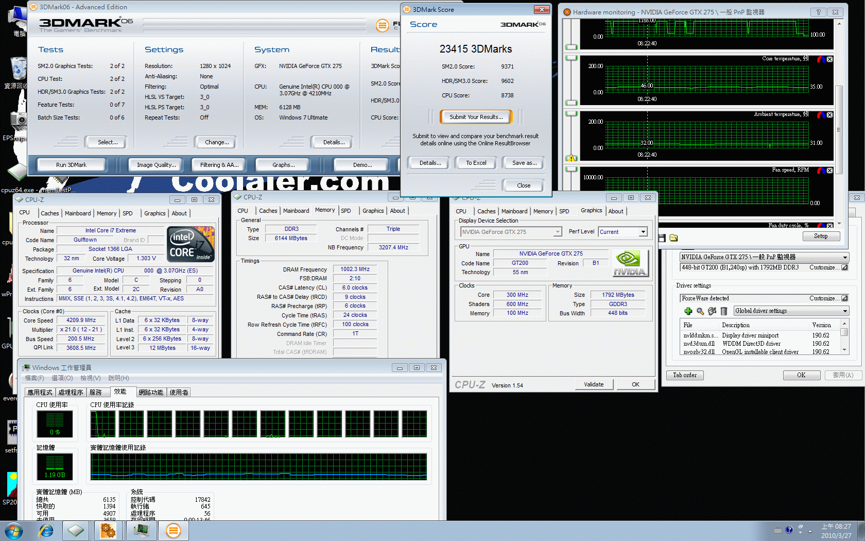This screenshot has width=865, height=541.
Task: Click the Submit Your Results button
Action: pyautogui.click(x=476, y=117)
